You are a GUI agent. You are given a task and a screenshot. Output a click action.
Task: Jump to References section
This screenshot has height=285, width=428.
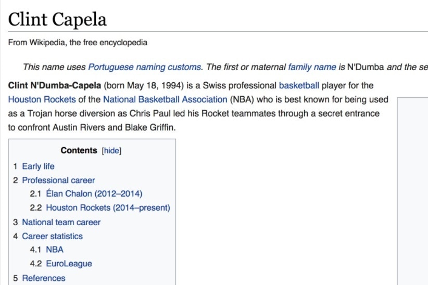coord(44,278)
